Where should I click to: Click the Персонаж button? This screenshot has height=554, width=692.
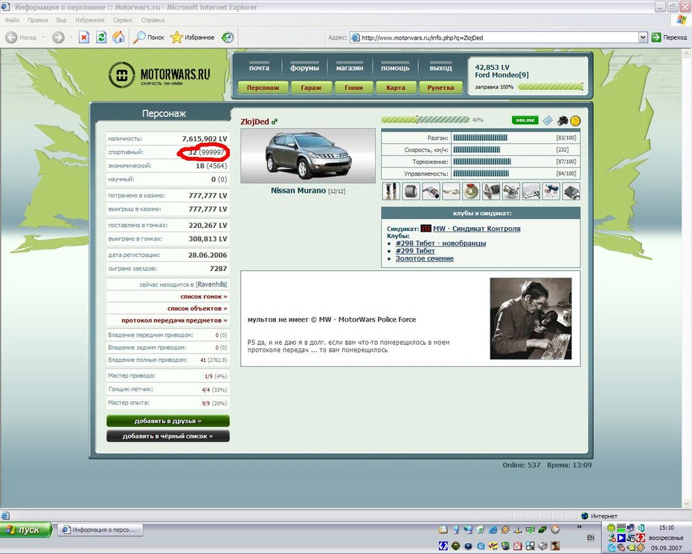click(x=263, y=87)
